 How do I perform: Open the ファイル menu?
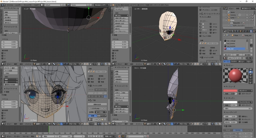coord(9,5)
